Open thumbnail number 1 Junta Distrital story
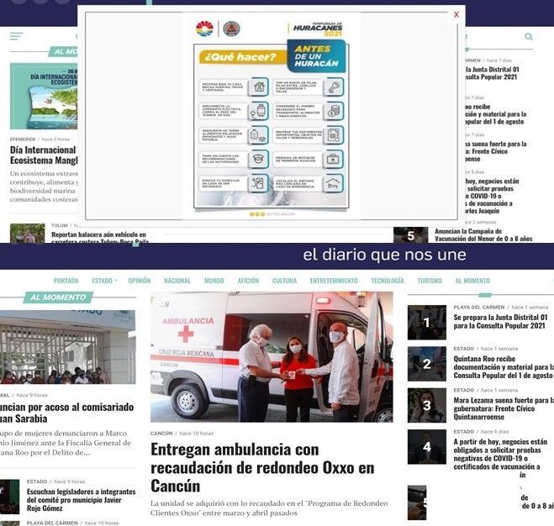This screenshot has width=554, height=526. click(427, 322)
